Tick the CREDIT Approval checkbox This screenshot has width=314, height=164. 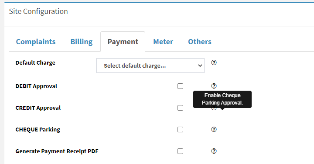pos(180,108)
